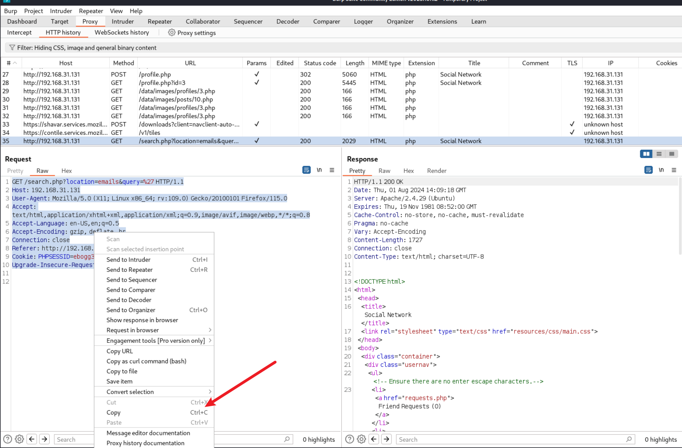Select stacked vertical layout icon
This screenshot has height=448, width=682.
coord(659,154)
